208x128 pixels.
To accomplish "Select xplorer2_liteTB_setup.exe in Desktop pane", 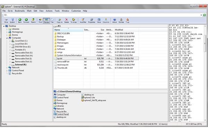I will [x=95, y=101].
